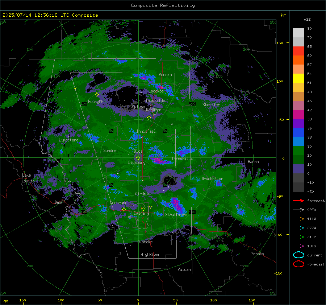Click the Sundre town label
The image size is (326, 305).
tap(110, 150)
